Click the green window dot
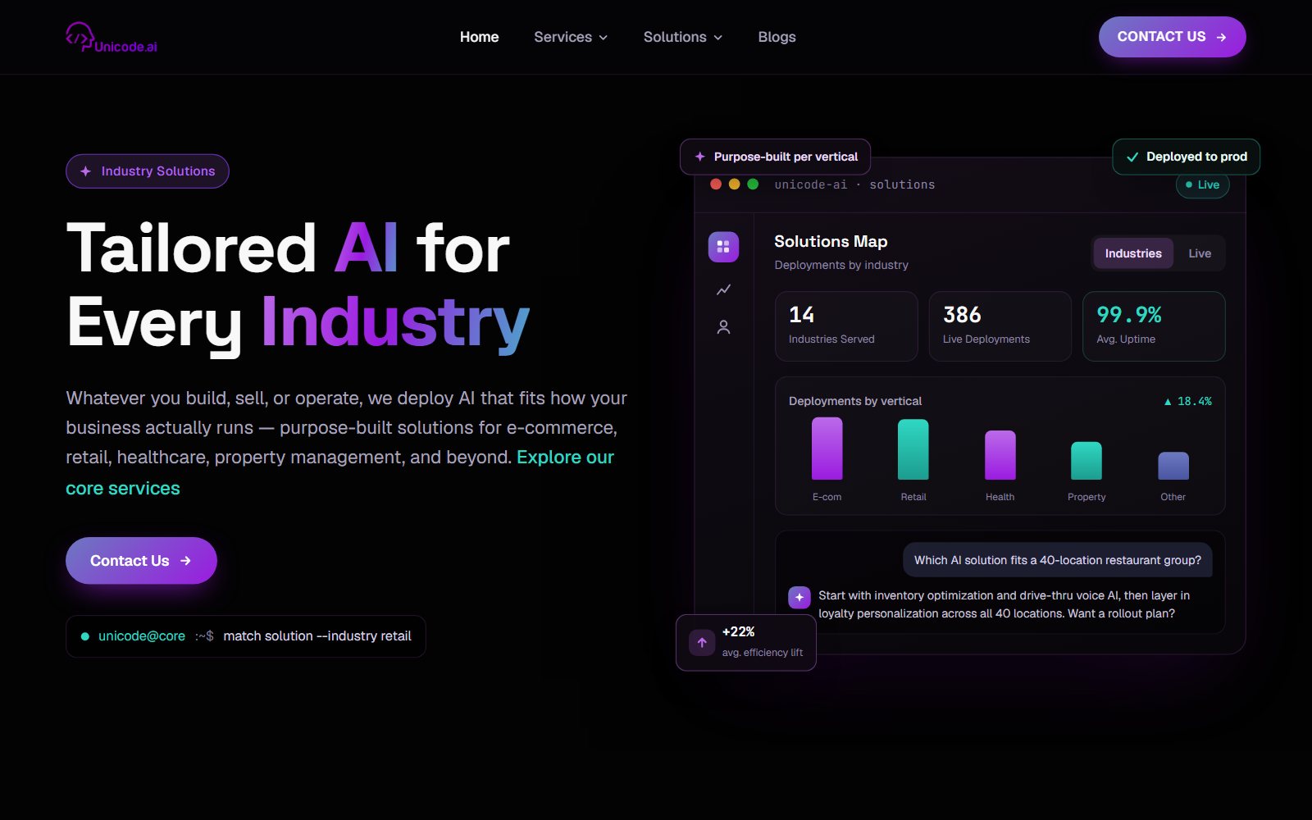1312x820 pixels. click(753, 184)
